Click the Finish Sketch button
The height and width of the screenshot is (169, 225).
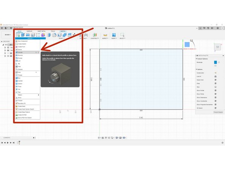point(218,112)
